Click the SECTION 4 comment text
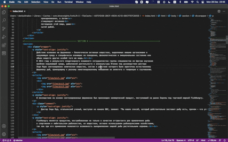 tap(83, 41)
